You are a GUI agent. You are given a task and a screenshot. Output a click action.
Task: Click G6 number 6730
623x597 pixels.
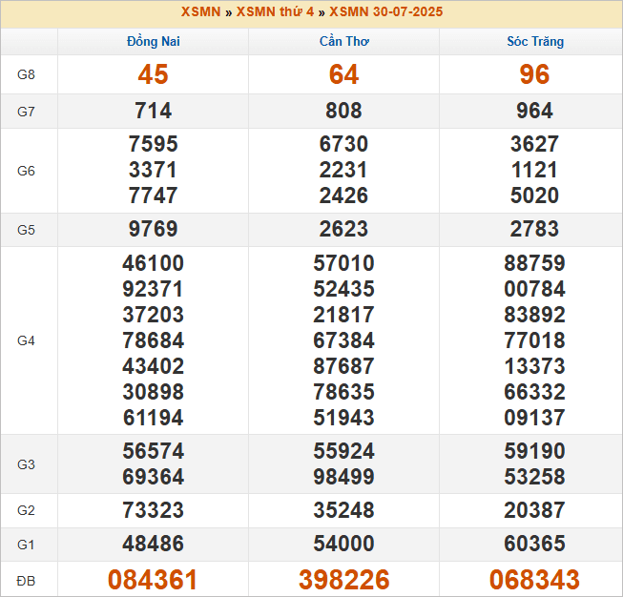344,144
